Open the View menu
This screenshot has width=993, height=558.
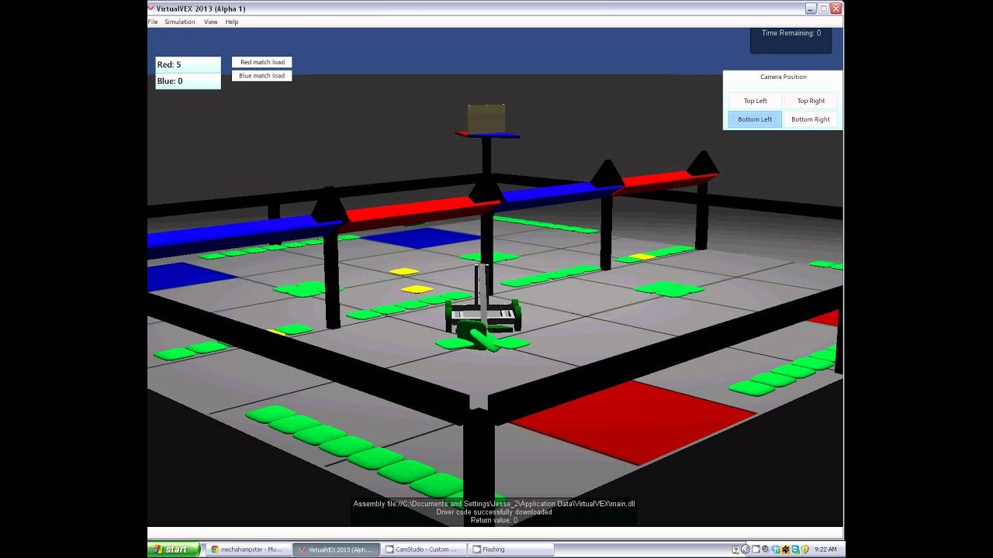click(210, 22)
